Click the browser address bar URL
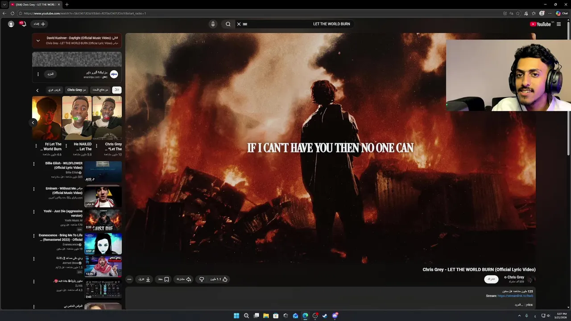This screenshot has width=571, height=321. (85, 13)
